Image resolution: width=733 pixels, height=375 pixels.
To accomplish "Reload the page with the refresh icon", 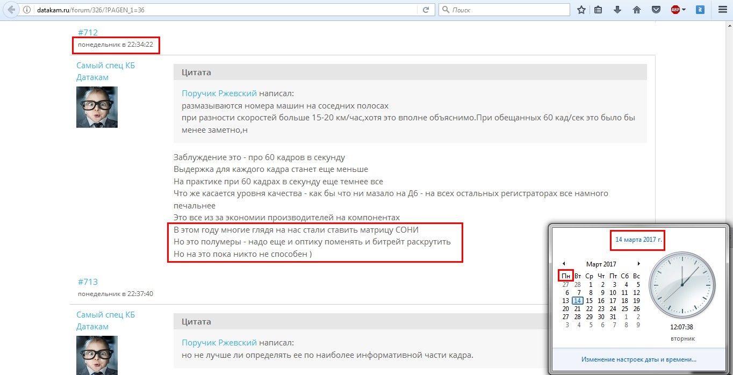I will pos(426,10).
